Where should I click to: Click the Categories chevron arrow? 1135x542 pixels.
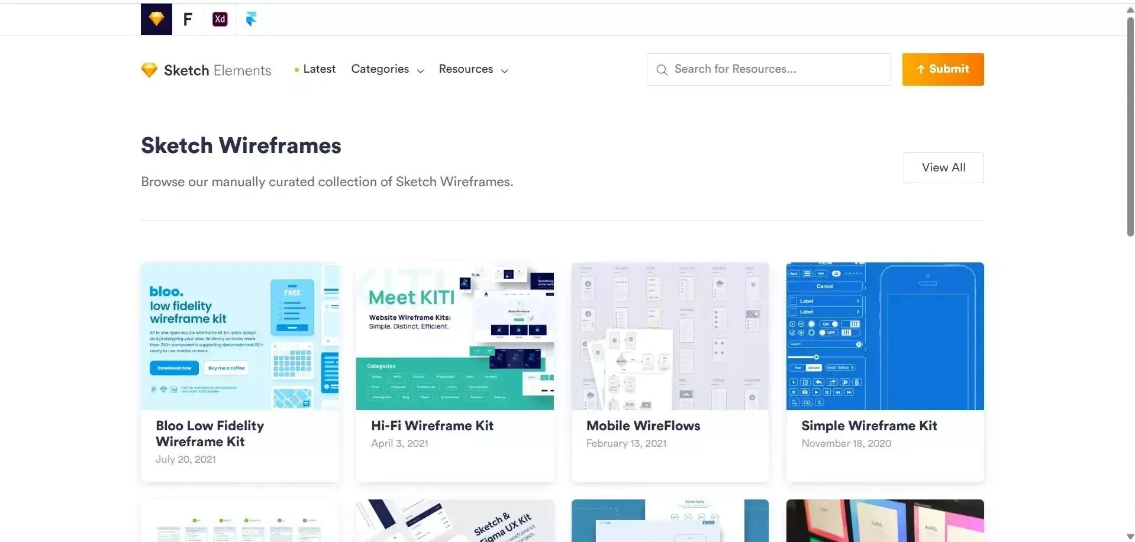coord(420,70)
